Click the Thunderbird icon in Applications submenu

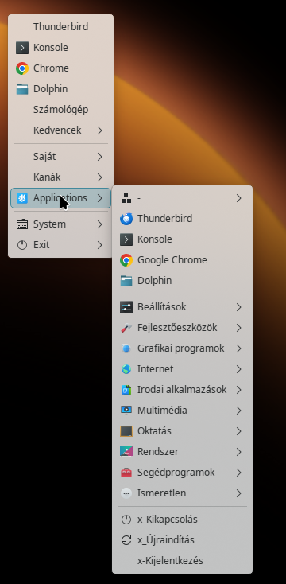[x=126, y=219]
